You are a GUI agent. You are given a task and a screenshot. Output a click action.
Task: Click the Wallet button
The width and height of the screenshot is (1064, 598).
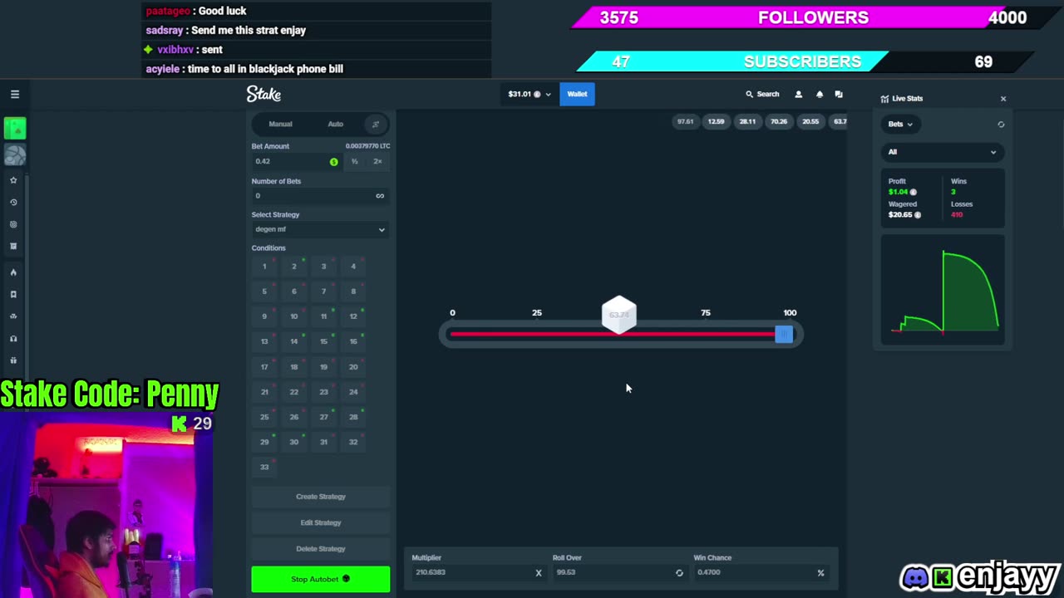[x=577, y=94]
